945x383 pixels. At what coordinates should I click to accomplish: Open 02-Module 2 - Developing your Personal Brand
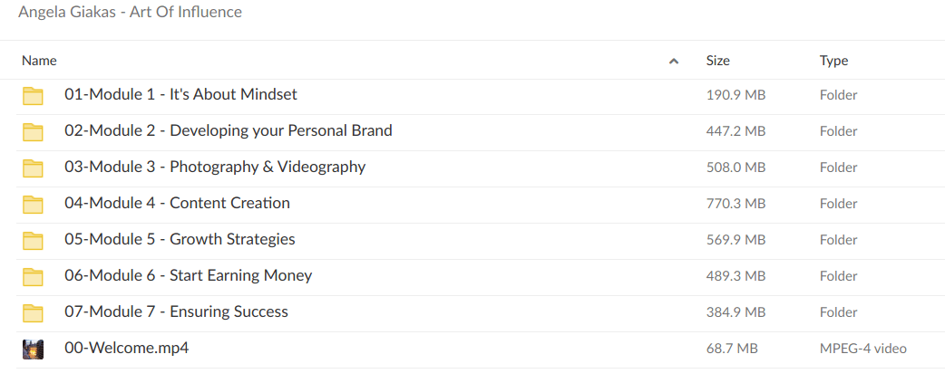pyautogui.click(x=228, y=130)
